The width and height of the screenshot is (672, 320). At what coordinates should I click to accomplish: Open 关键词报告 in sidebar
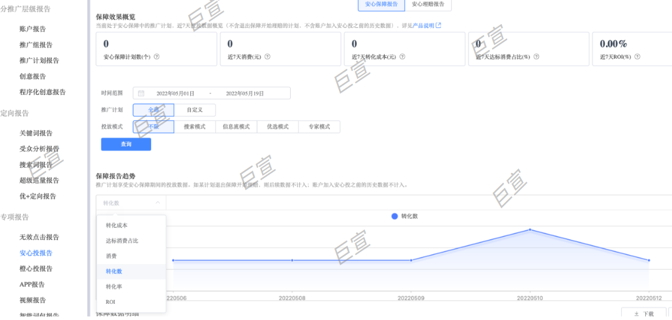point(36,133)
